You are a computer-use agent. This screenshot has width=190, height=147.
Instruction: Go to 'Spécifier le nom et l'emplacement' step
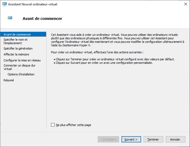point(15,41)
